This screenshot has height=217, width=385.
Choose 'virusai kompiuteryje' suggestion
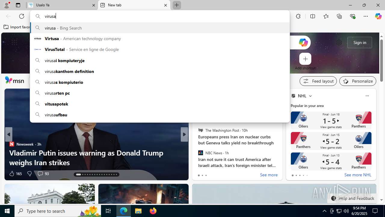[x=160, y=61]
